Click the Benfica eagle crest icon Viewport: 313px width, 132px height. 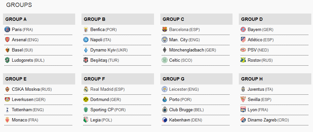point(86,30)
